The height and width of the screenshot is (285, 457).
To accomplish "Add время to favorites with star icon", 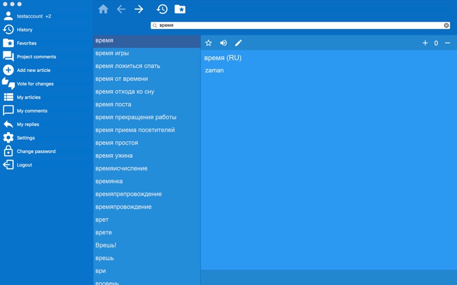I will click(x=209, y=43).
